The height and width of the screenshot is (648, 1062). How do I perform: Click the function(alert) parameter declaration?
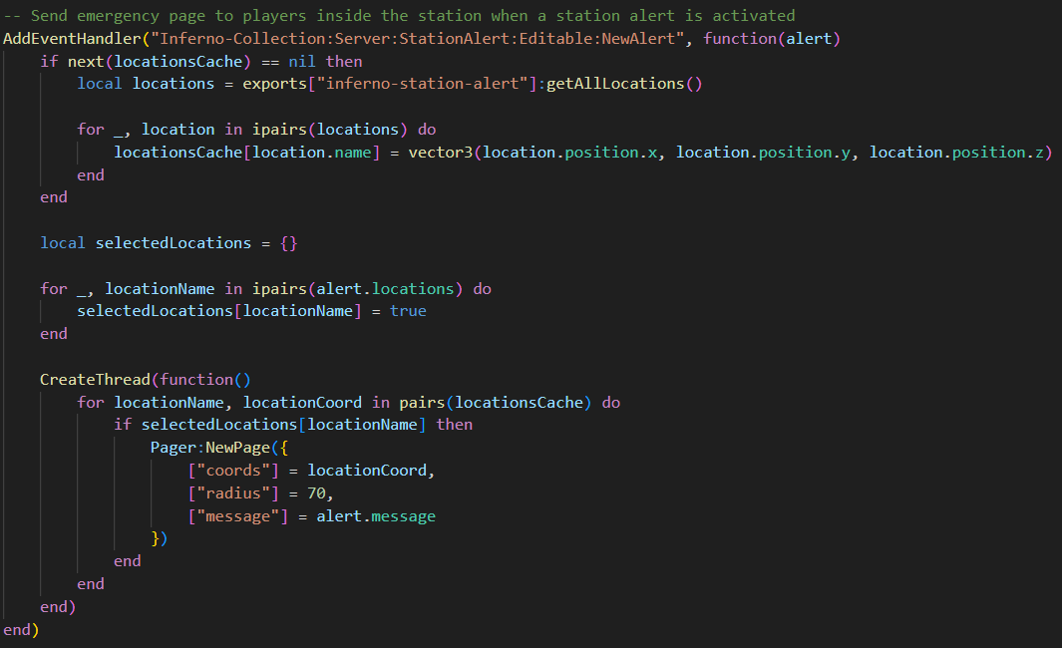coord(772,38)
